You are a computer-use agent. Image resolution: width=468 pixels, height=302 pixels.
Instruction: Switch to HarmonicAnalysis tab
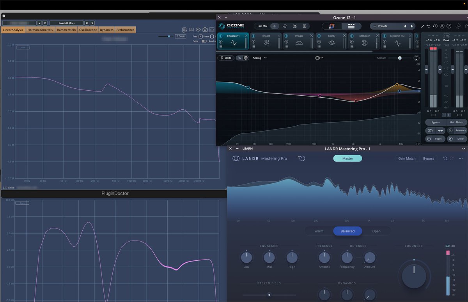(40, 30)
